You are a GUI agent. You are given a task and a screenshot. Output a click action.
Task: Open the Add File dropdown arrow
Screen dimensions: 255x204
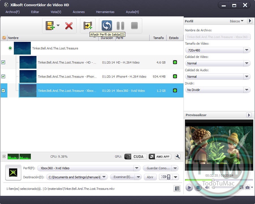coord(58,25)
